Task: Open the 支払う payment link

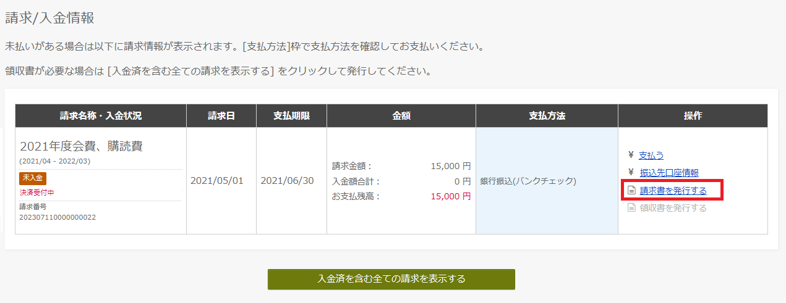Action: coord(651,155)
